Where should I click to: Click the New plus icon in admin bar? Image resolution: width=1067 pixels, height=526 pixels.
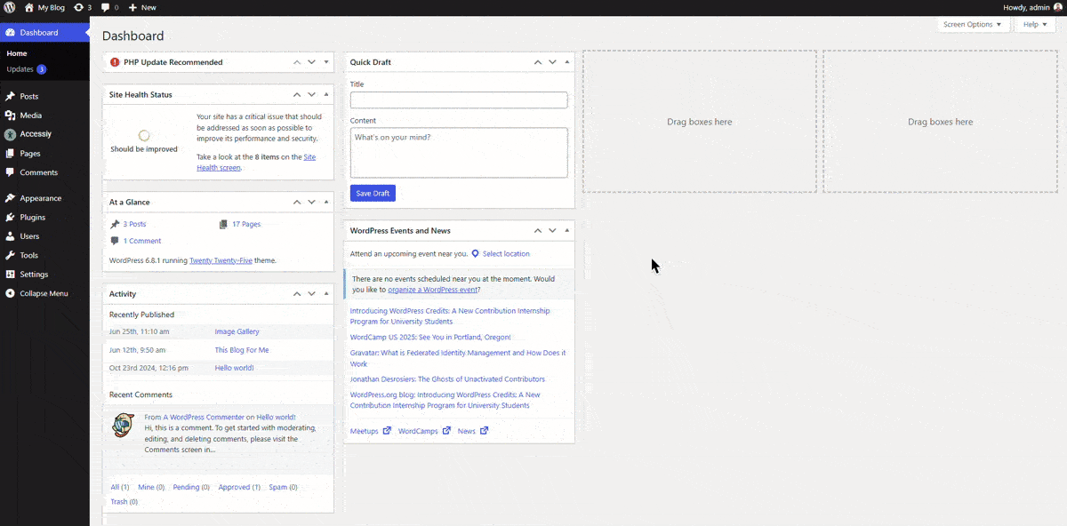point(132,7)
